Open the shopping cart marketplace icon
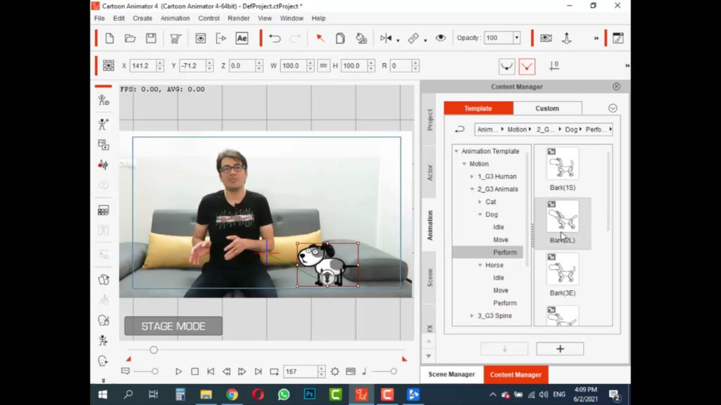 pos(175,39)
